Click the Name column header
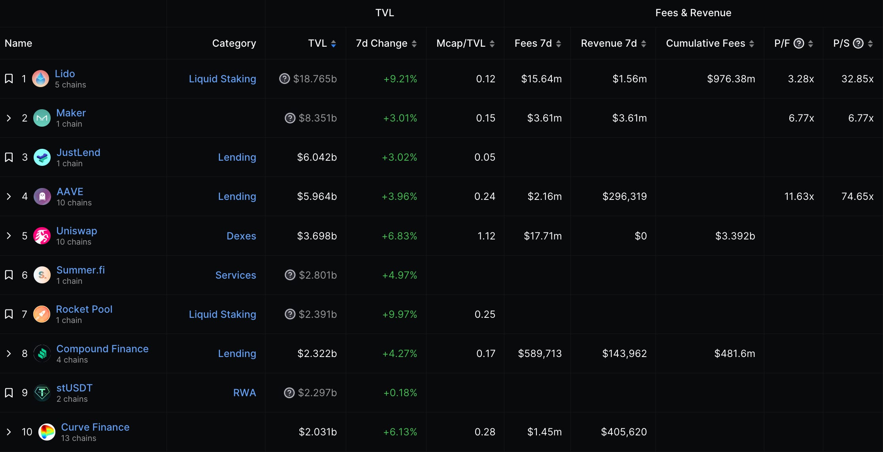 (x=19, y=43)
